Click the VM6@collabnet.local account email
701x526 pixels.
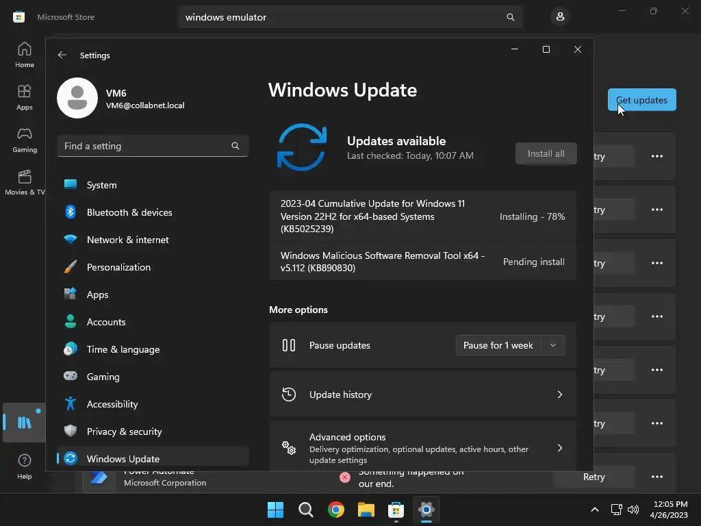pyautogui.click(x=145, y=105)
